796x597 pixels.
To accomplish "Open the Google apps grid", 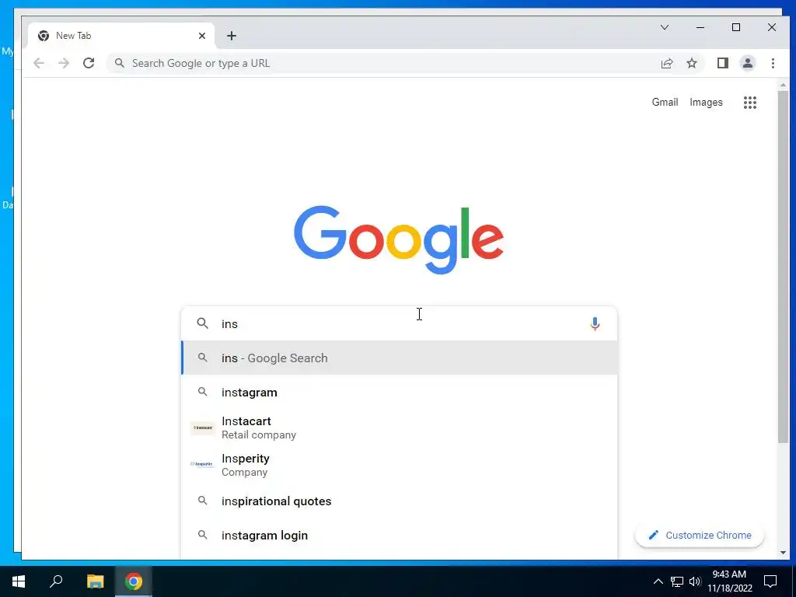I will tap(750, 103).
